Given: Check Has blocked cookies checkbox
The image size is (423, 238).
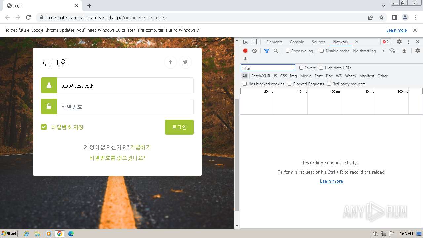Looking at the screenshot, I should pos(245,84).
